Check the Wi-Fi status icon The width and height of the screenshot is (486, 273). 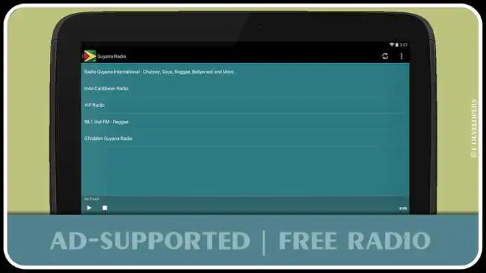392,45
